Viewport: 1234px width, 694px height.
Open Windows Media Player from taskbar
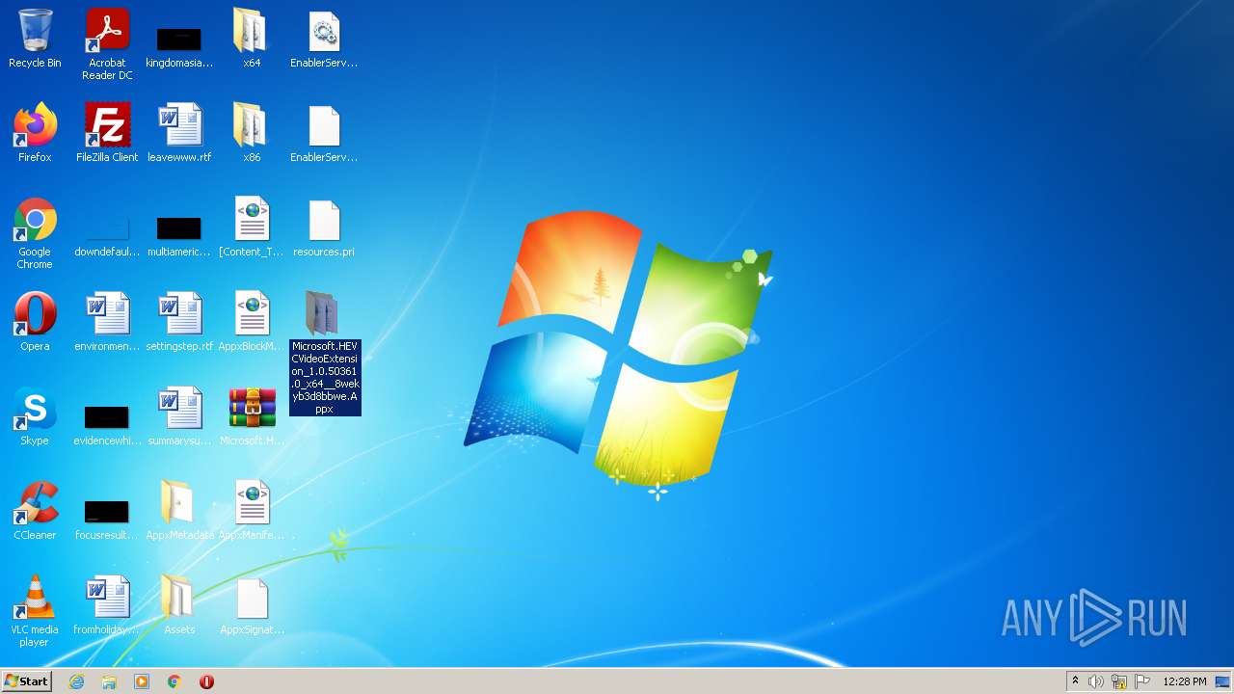tap(142, 681)
